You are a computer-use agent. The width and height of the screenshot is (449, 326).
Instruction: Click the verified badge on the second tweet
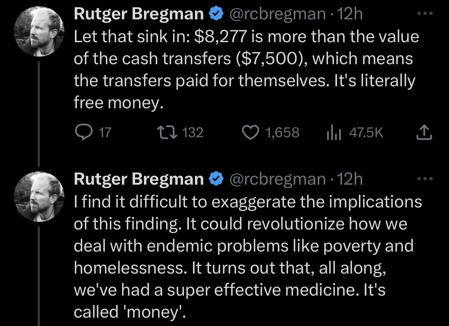tap(216, 179)
